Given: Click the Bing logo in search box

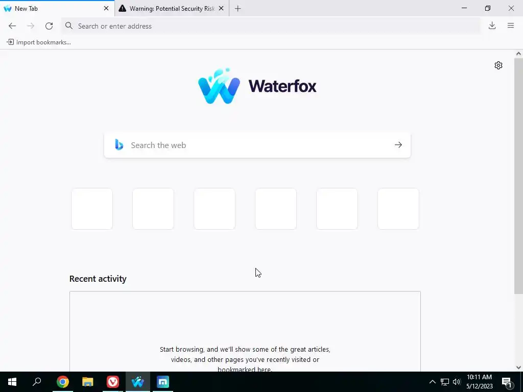Looking at the screenshot, I should coord(119,144).
